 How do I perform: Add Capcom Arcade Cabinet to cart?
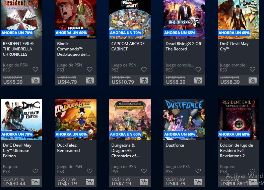[x=144, y=80]
